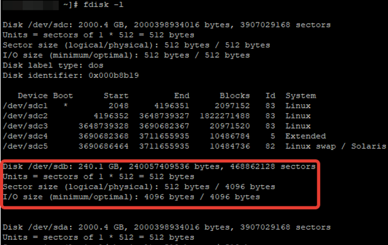Click '468862128 sectors' in the /dev/sdb line
Screen dimensions: 388x245
click(x=273, y=167)
